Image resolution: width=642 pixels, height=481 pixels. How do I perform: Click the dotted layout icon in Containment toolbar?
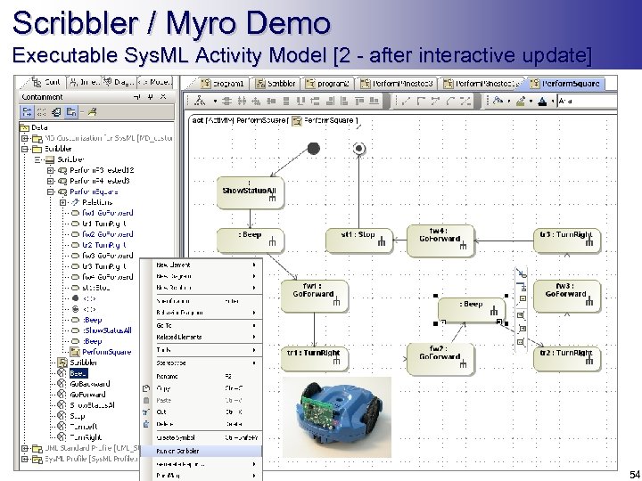point(42,111)
